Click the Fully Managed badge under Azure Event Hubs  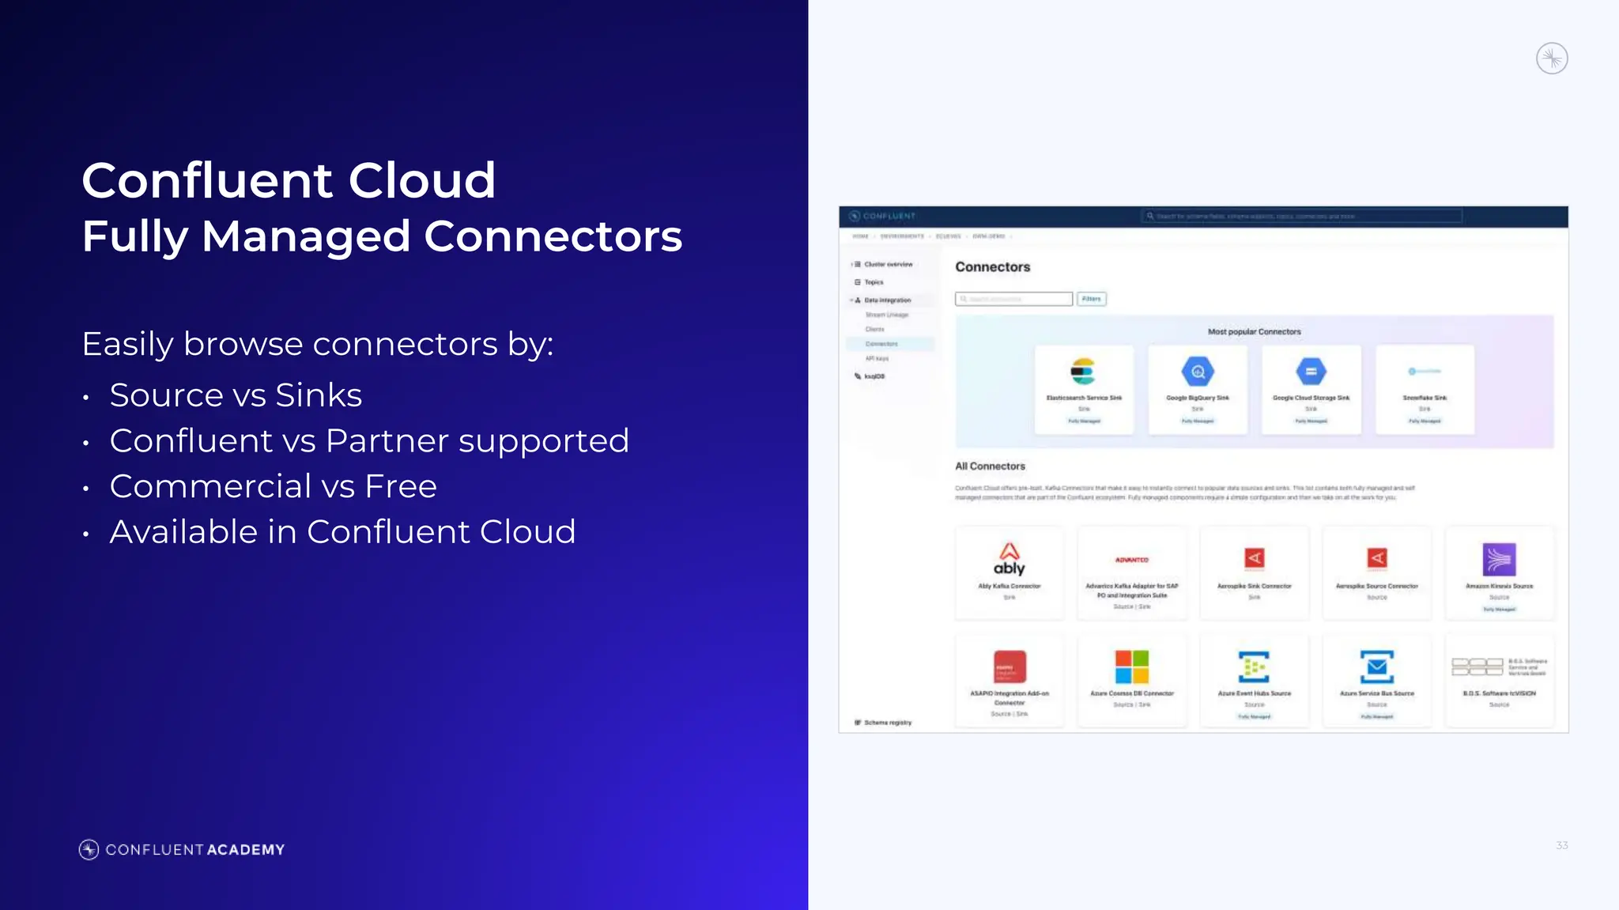click(x=1254, y=716)
